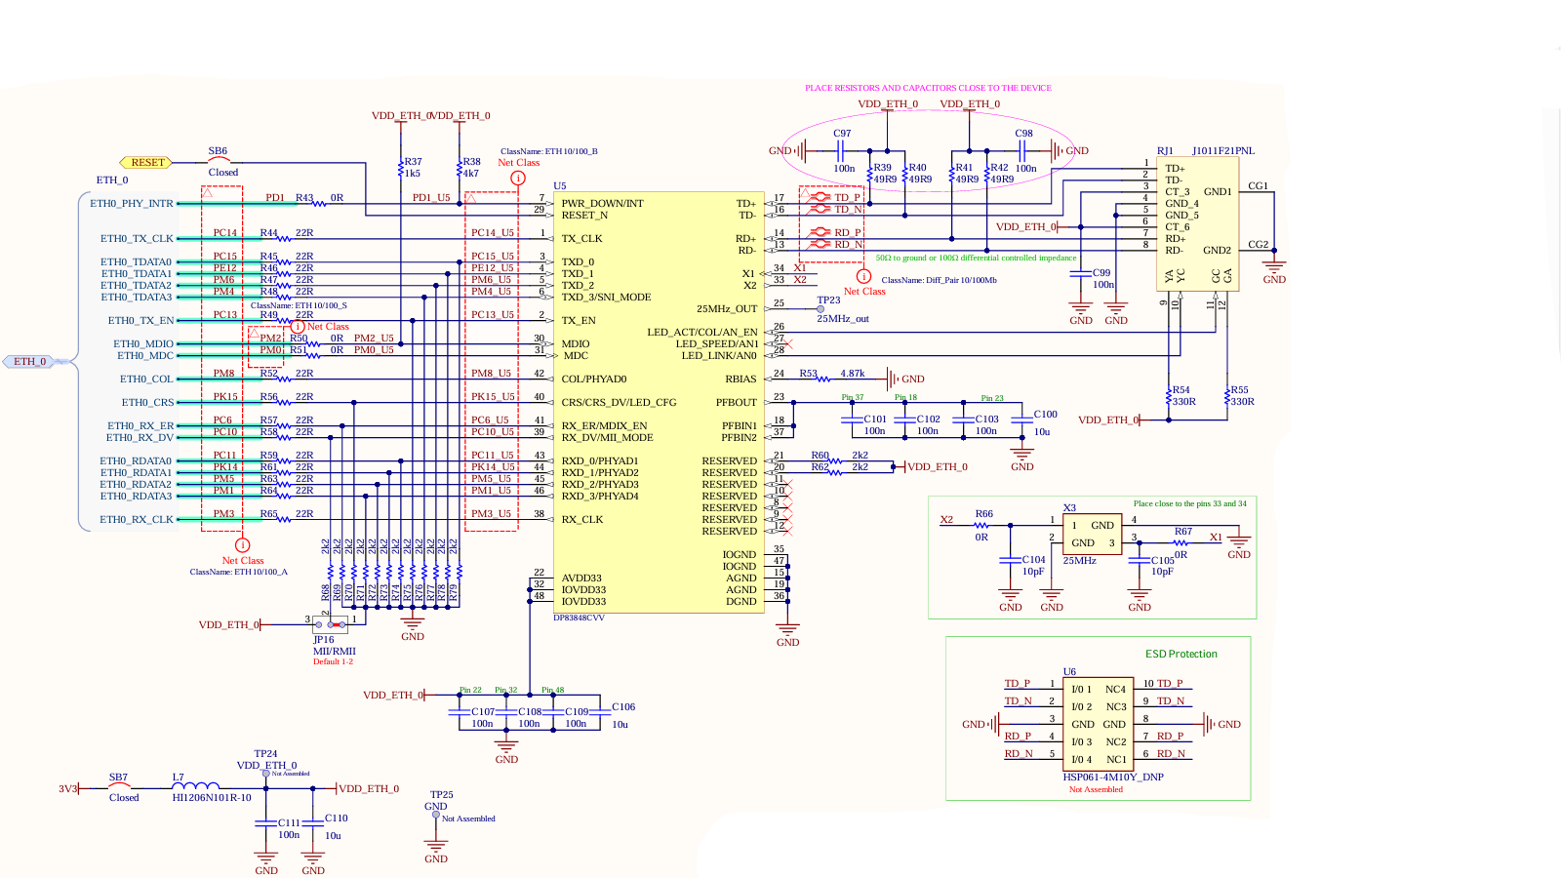
Task: Click Net Class marker for ETH 10/100_A
Action: 242,545
